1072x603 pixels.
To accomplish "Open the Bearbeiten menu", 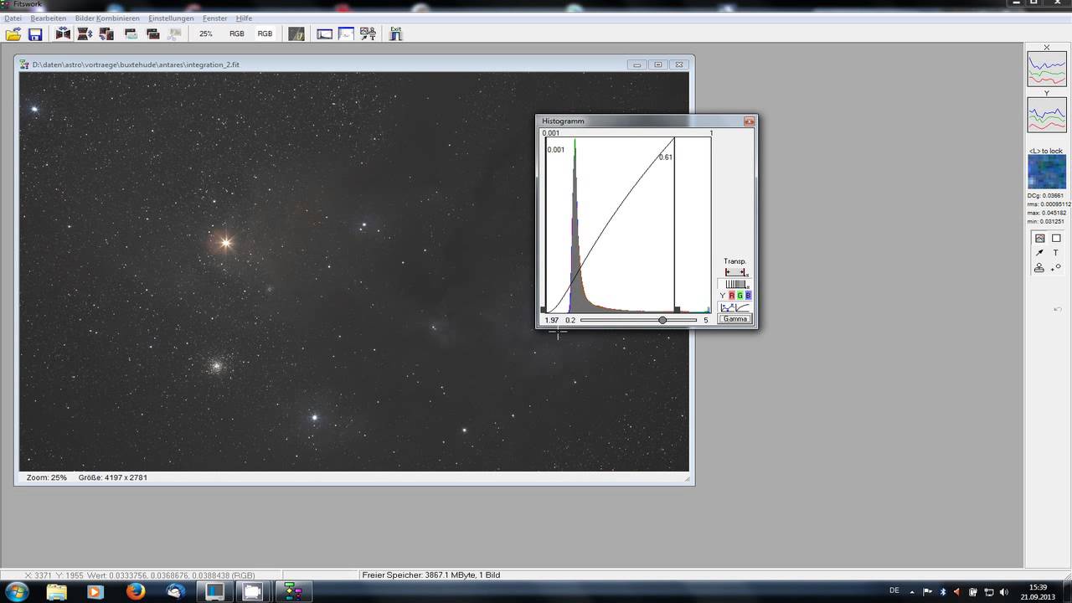I will pos(49,18).
